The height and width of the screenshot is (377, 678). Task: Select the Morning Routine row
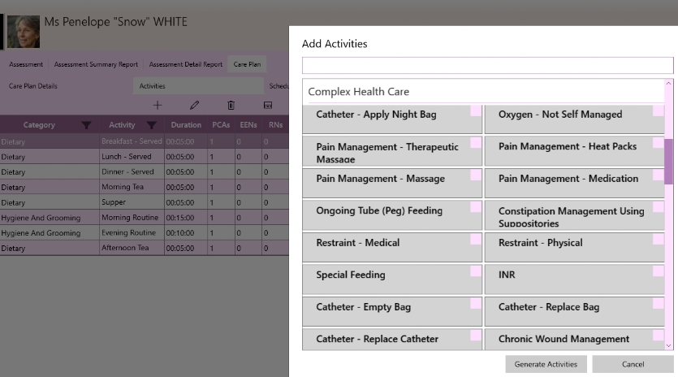pos(145,217)
